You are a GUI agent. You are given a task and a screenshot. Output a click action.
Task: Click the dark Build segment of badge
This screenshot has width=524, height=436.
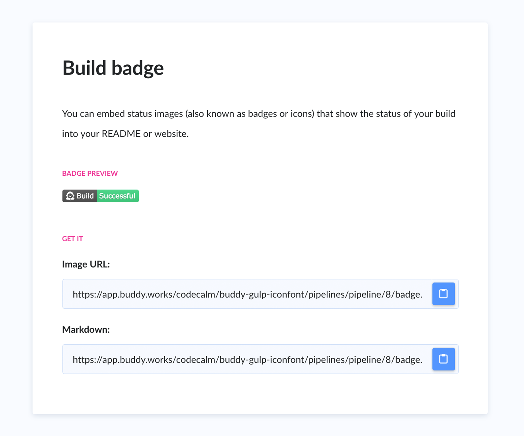tap(80, 196)
